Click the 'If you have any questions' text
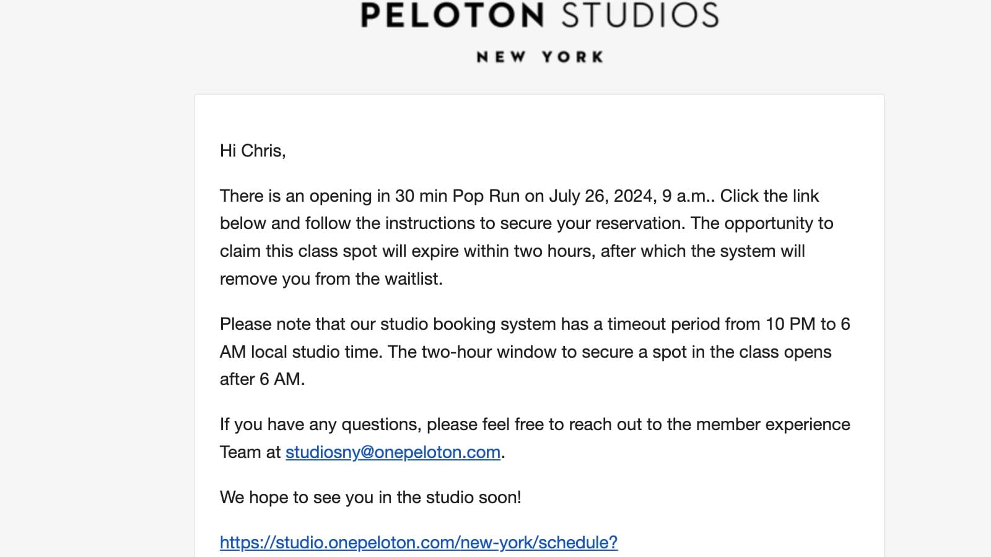991x557 pixels. (x=320, y=425)
